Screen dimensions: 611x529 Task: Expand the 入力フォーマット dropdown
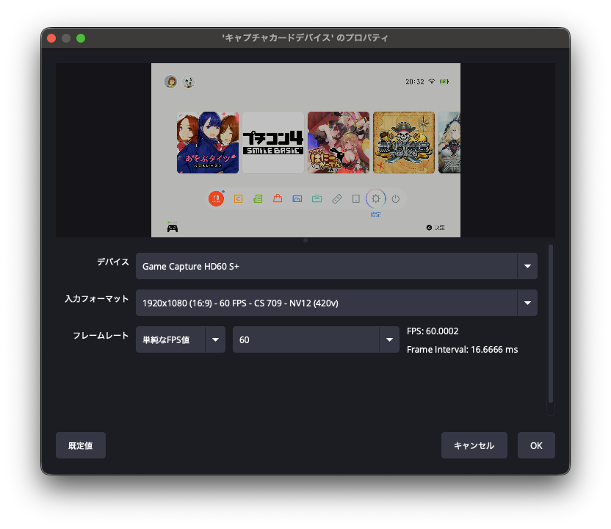(336, 302)
